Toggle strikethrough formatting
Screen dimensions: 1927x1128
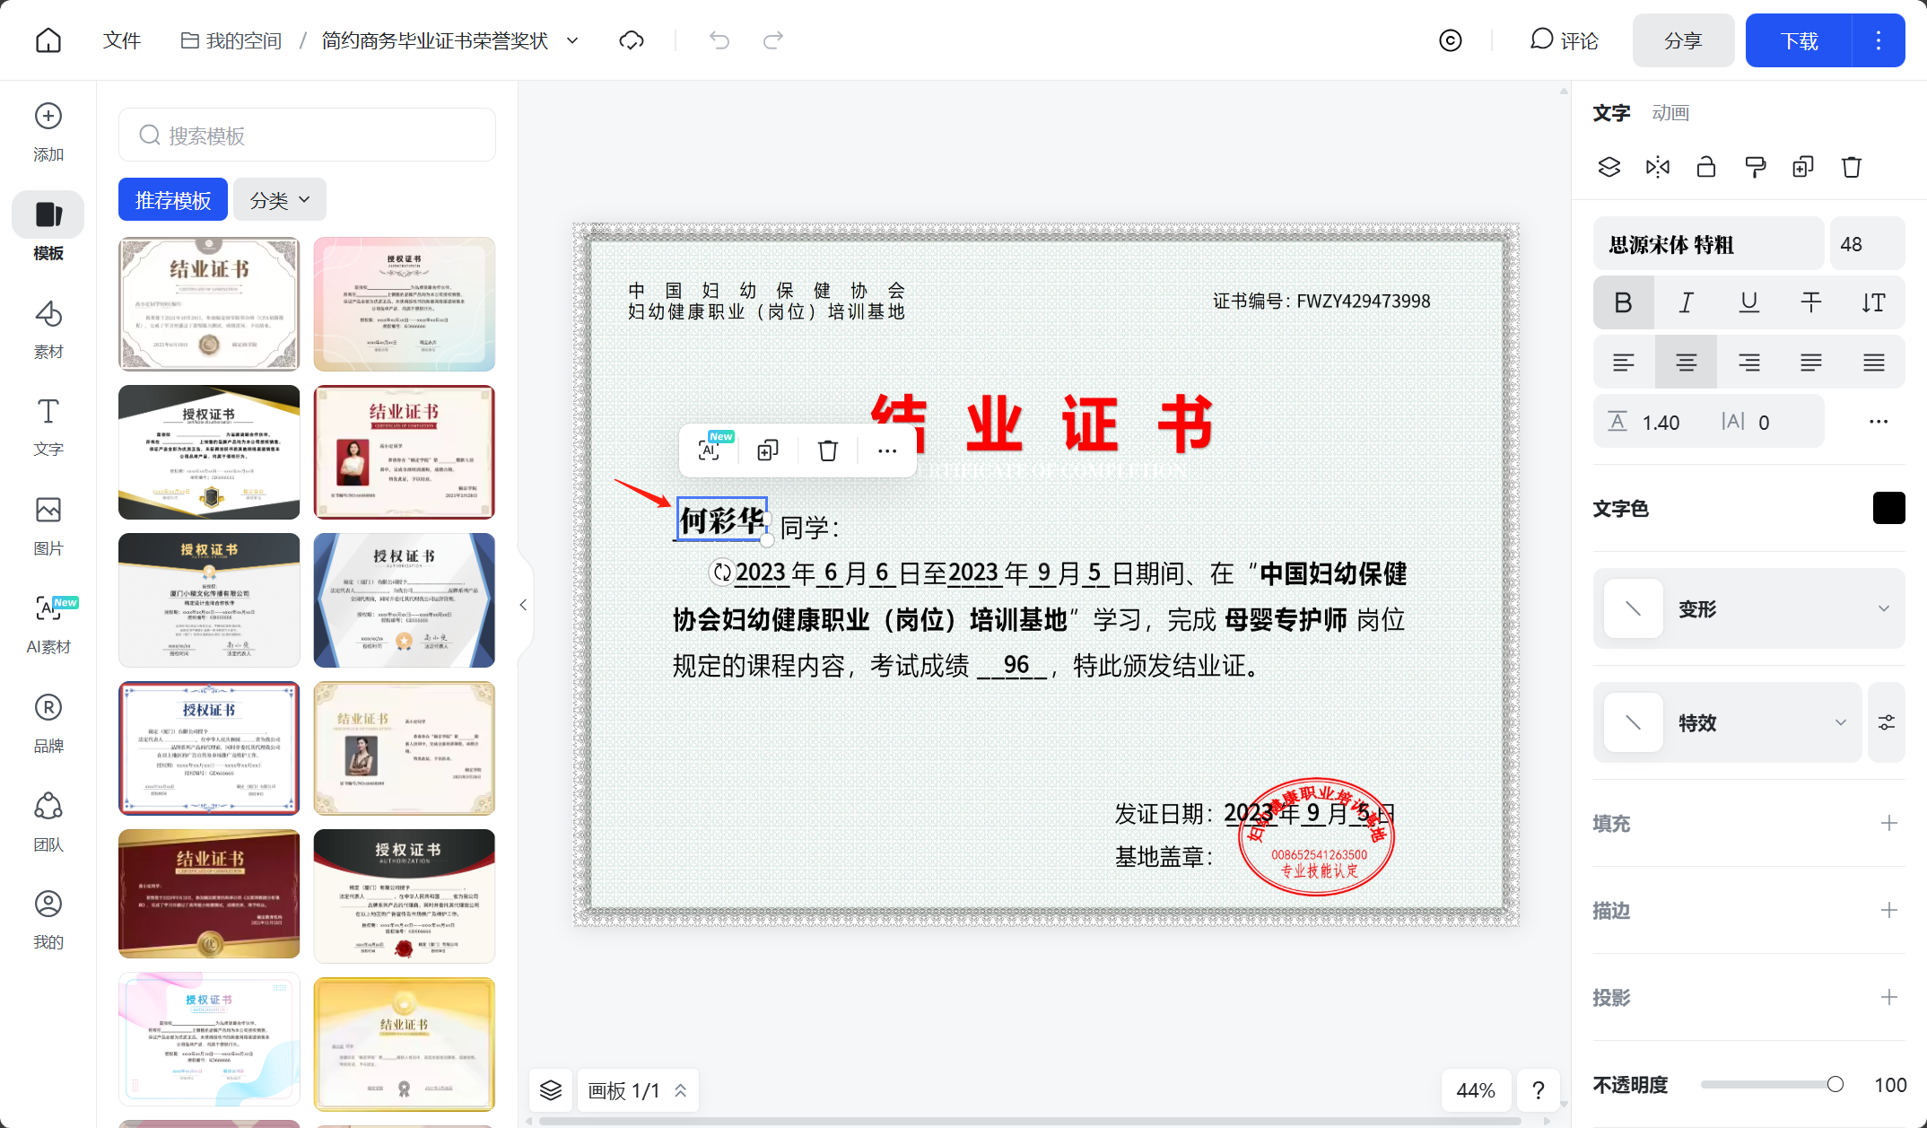[x=1811, y=302]
